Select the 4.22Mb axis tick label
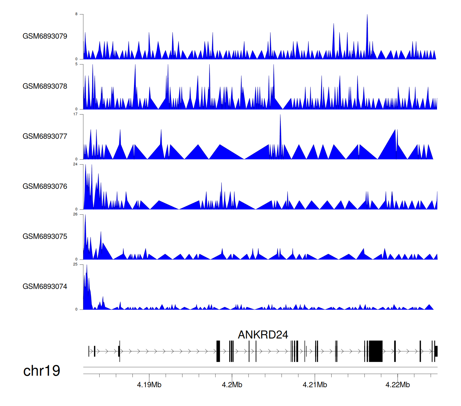 (398, 385)
